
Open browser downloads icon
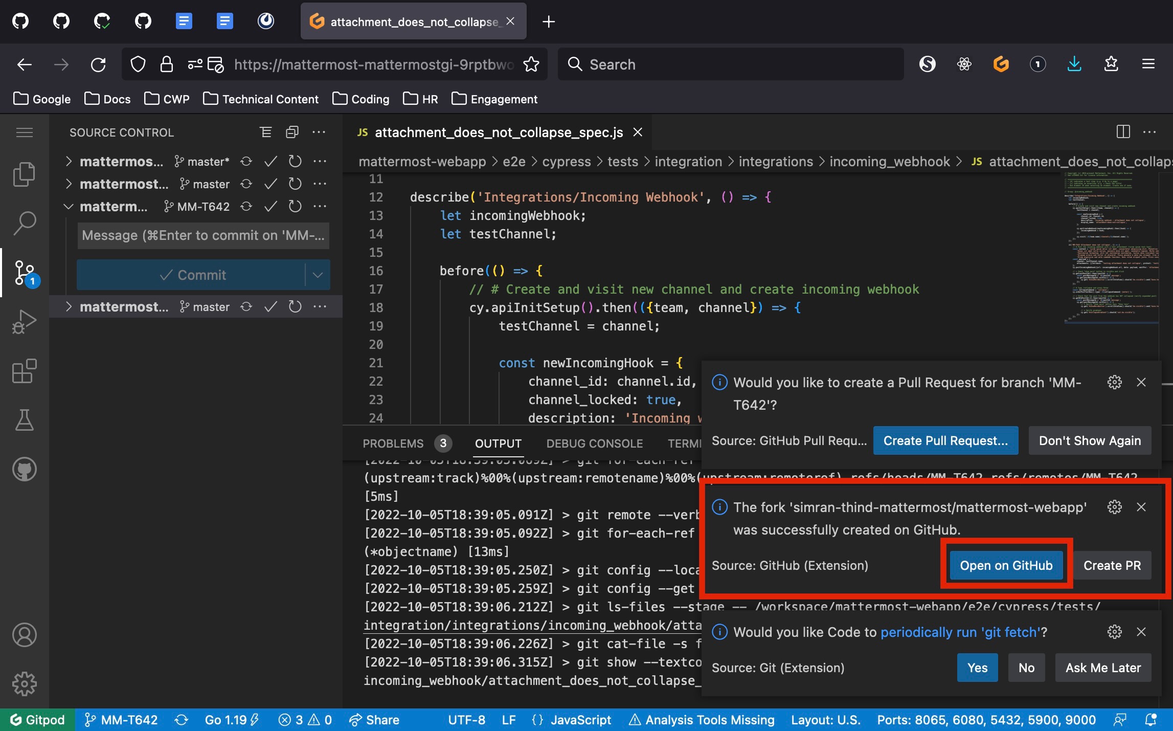(x=1074, y=64)
